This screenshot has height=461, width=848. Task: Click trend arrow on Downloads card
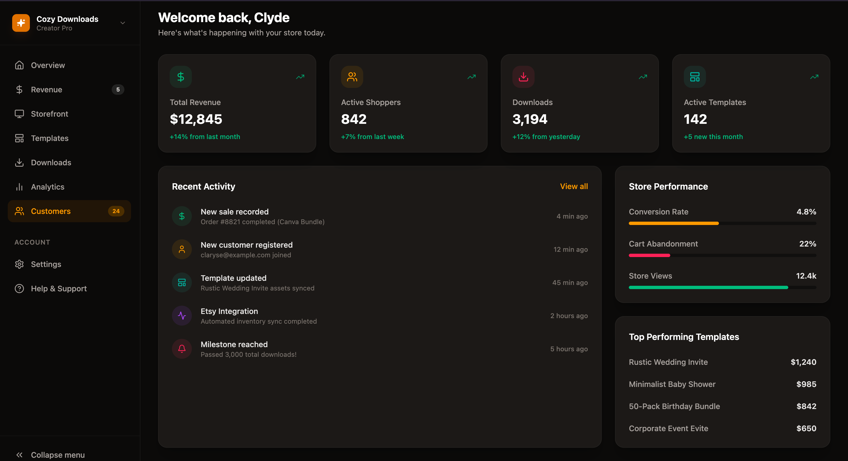click(643, 77)
